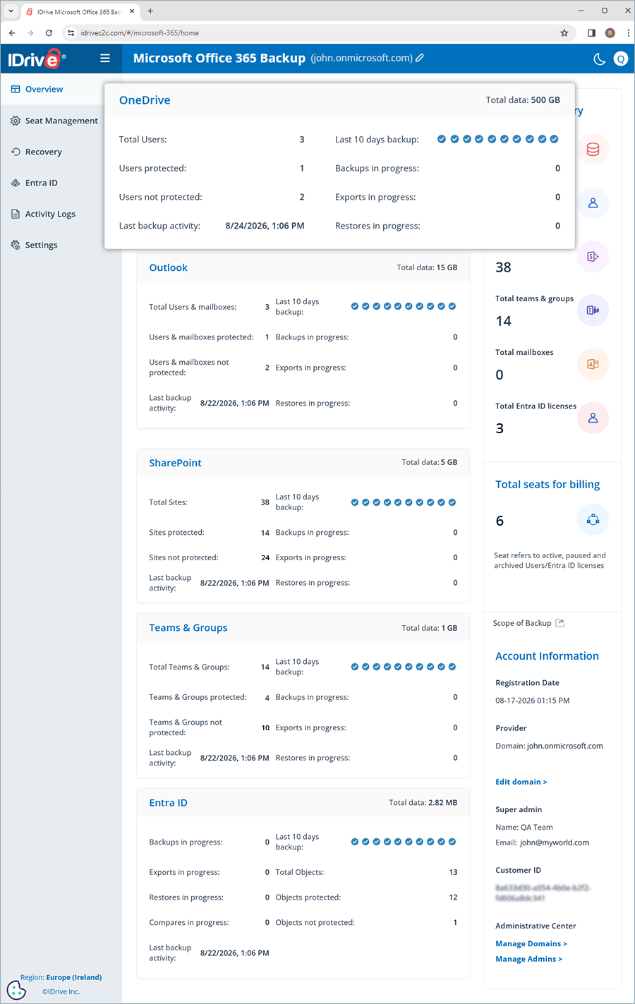Image resolution: width=635 pixels, height=1004 pixels.
Task: Click the Teams & Groups card title
Action: [188, 628]
